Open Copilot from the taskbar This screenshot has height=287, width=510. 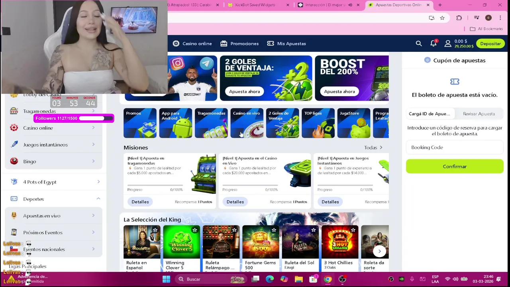click(x=284, y=279)
